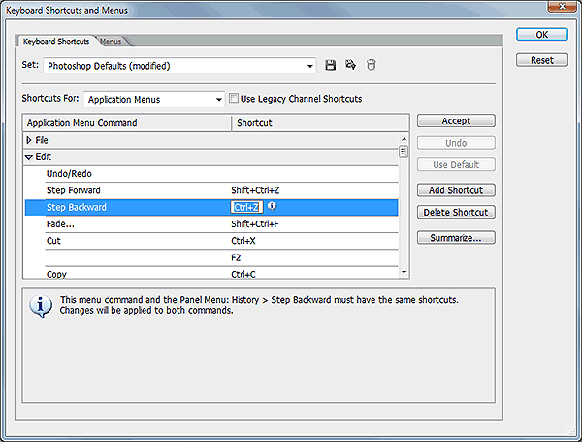Image resolution: width=582 pixels, height=442 pixels.
Task: Click the Accept button
Action: click(456, 120)
